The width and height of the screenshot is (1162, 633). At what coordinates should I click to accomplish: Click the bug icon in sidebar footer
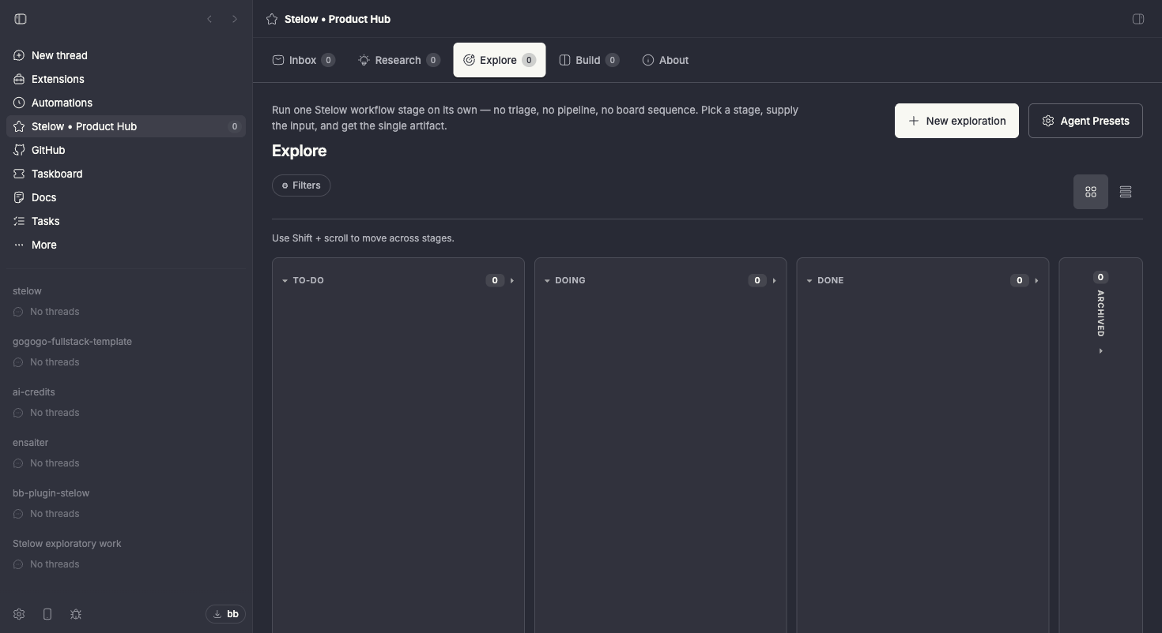[x=76, y=614]
